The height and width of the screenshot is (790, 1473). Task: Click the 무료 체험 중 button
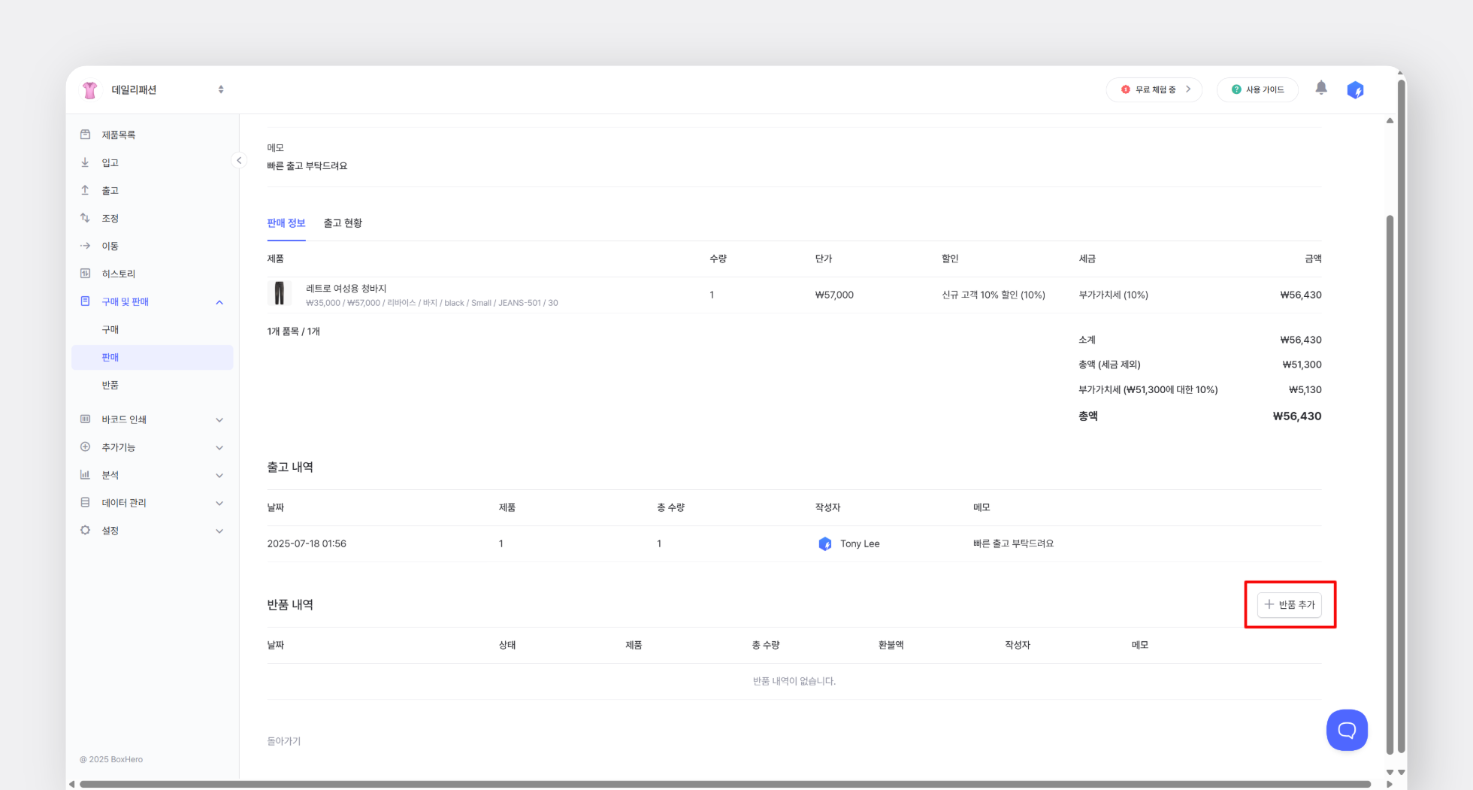click(x=1154, y=89)
